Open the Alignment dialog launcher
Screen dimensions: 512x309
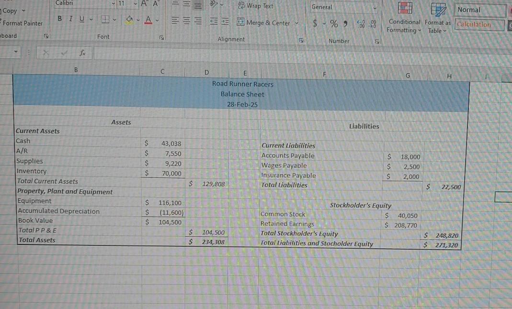coord(301,40)
